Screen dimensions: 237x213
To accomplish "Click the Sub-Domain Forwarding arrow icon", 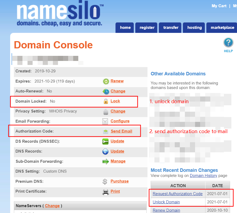I will [x=106, y=161].
